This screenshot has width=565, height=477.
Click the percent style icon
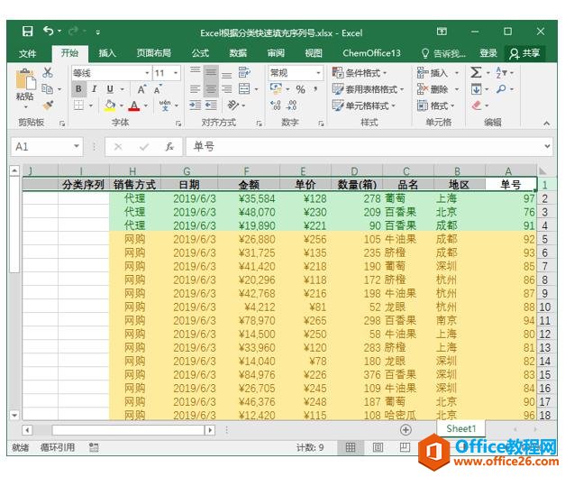(300, 89)
